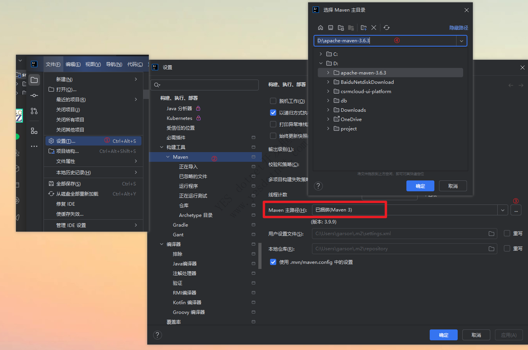
Task: Click the Maven home path browse ellipsis button
Action: coord(516,210)
